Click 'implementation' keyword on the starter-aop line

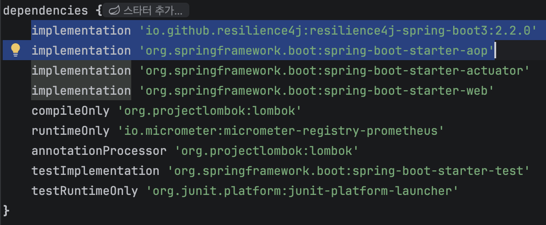(81, 51)
